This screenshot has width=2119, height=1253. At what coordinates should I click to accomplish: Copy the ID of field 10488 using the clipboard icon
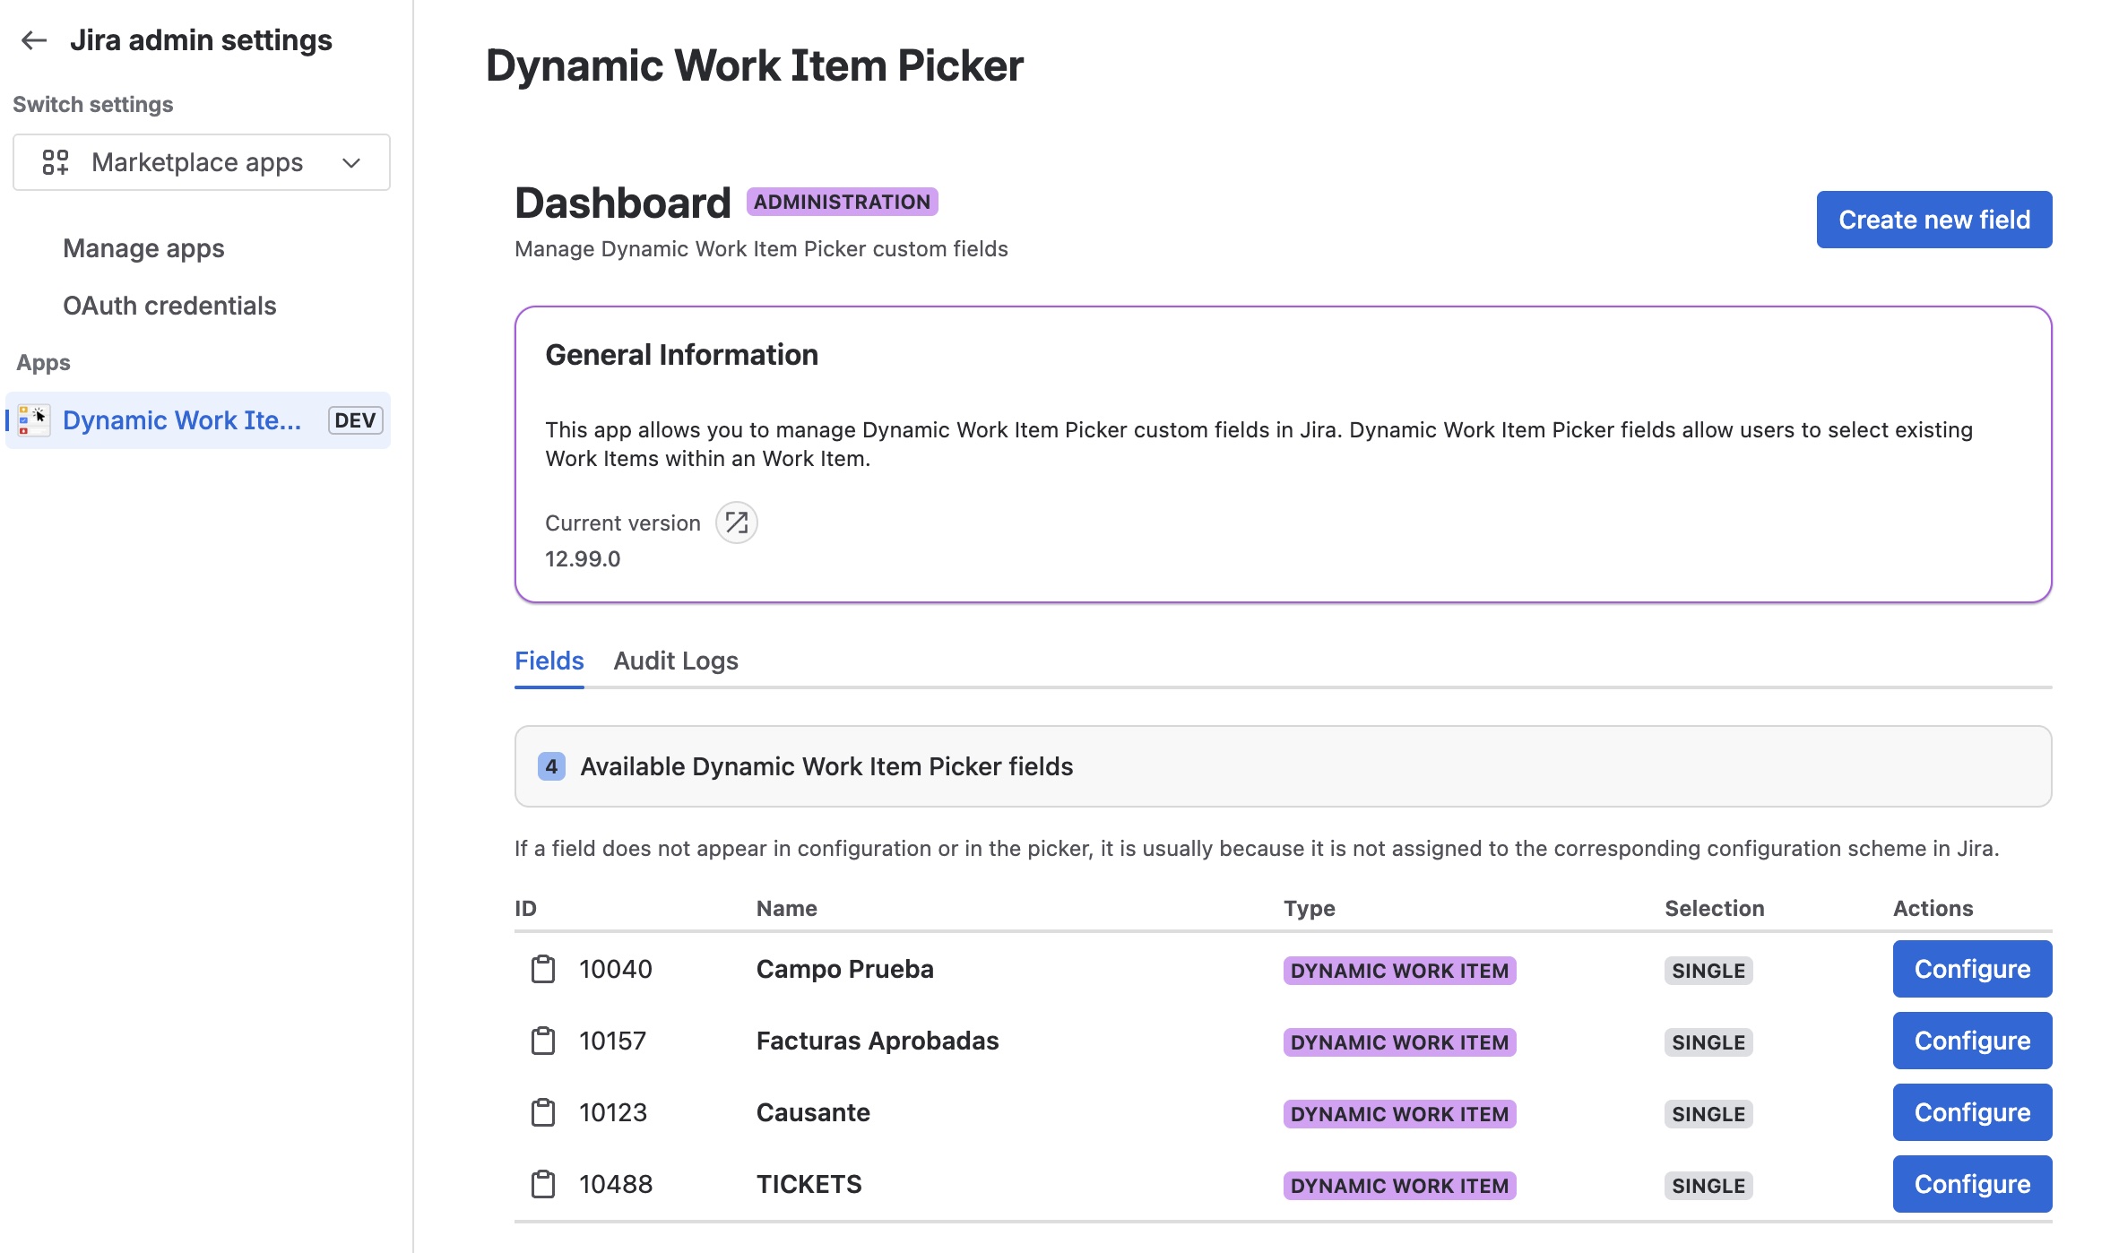point(543,1184)
